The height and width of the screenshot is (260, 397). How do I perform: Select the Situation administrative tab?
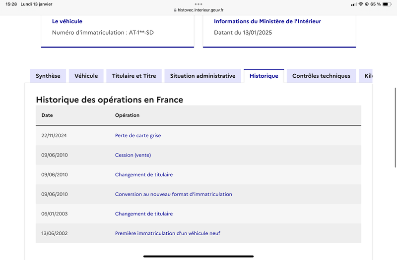pos(202,76)
